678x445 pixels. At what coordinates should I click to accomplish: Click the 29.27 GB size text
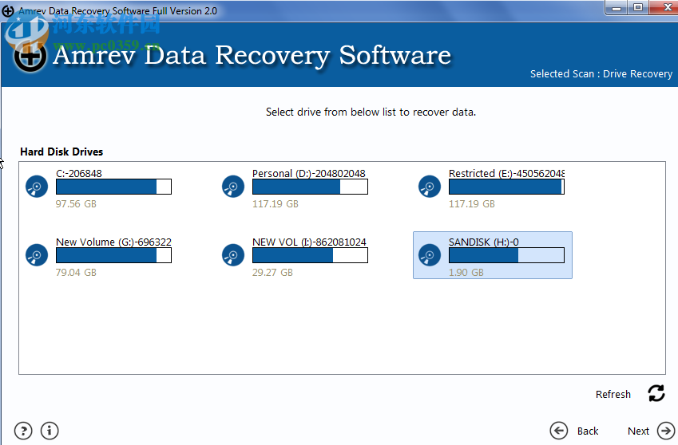point(272,273)
